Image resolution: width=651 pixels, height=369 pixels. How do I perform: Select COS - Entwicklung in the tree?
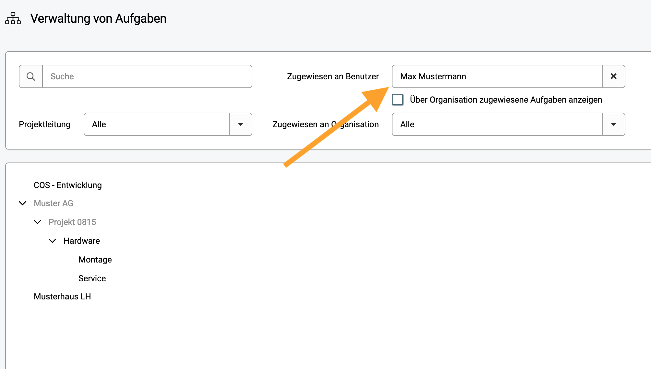[68, 185]
